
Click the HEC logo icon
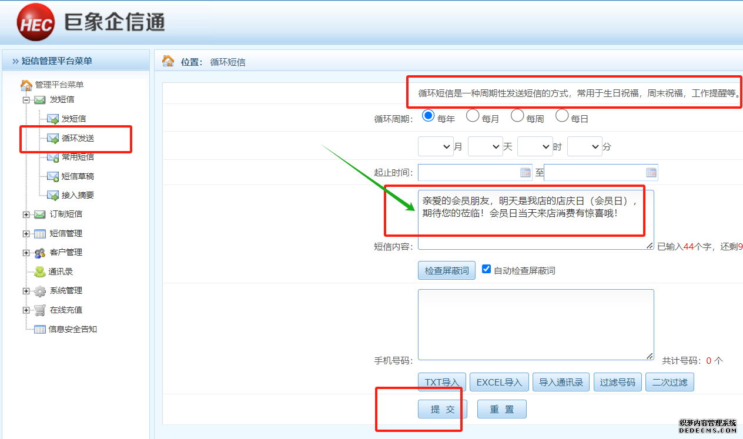(x=36, y=23)
